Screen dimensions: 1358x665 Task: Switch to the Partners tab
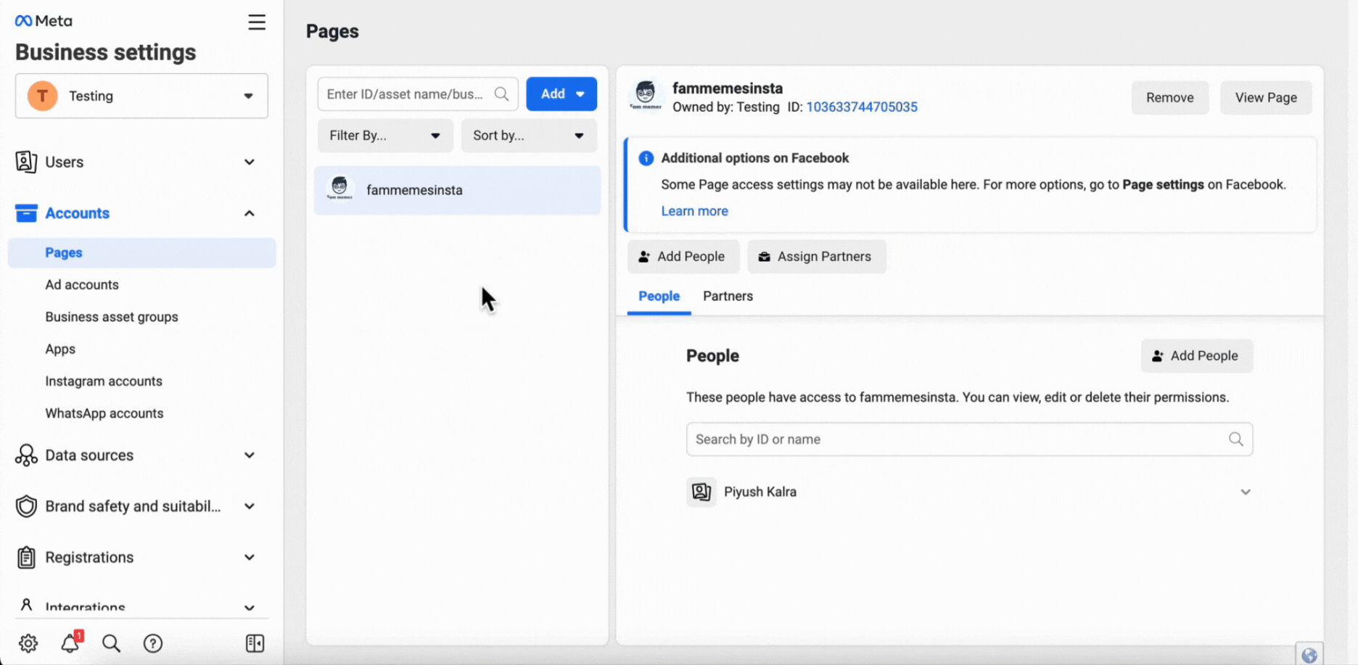pyautogui.click(x=728, y=296)
